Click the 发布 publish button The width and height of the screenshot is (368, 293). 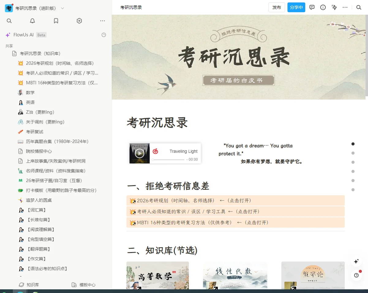click(x=277, y=7)
